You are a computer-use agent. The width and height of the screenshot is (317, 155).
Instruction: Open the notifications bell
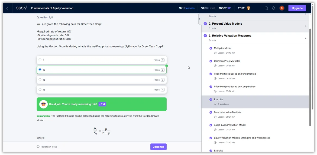(274, 8)
